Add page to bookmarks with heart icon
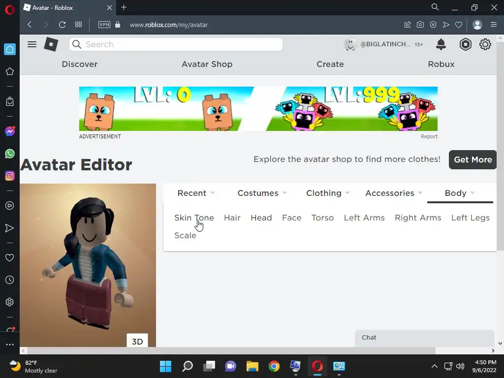 click(x=459, y=25)
